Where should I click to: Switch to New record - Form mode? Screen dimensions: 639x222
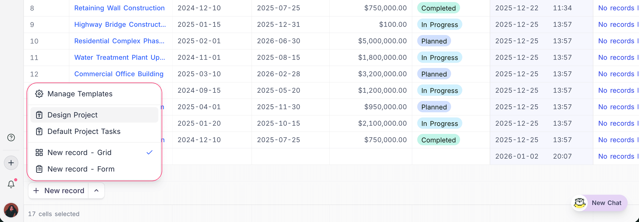click(x=81, y=169)
